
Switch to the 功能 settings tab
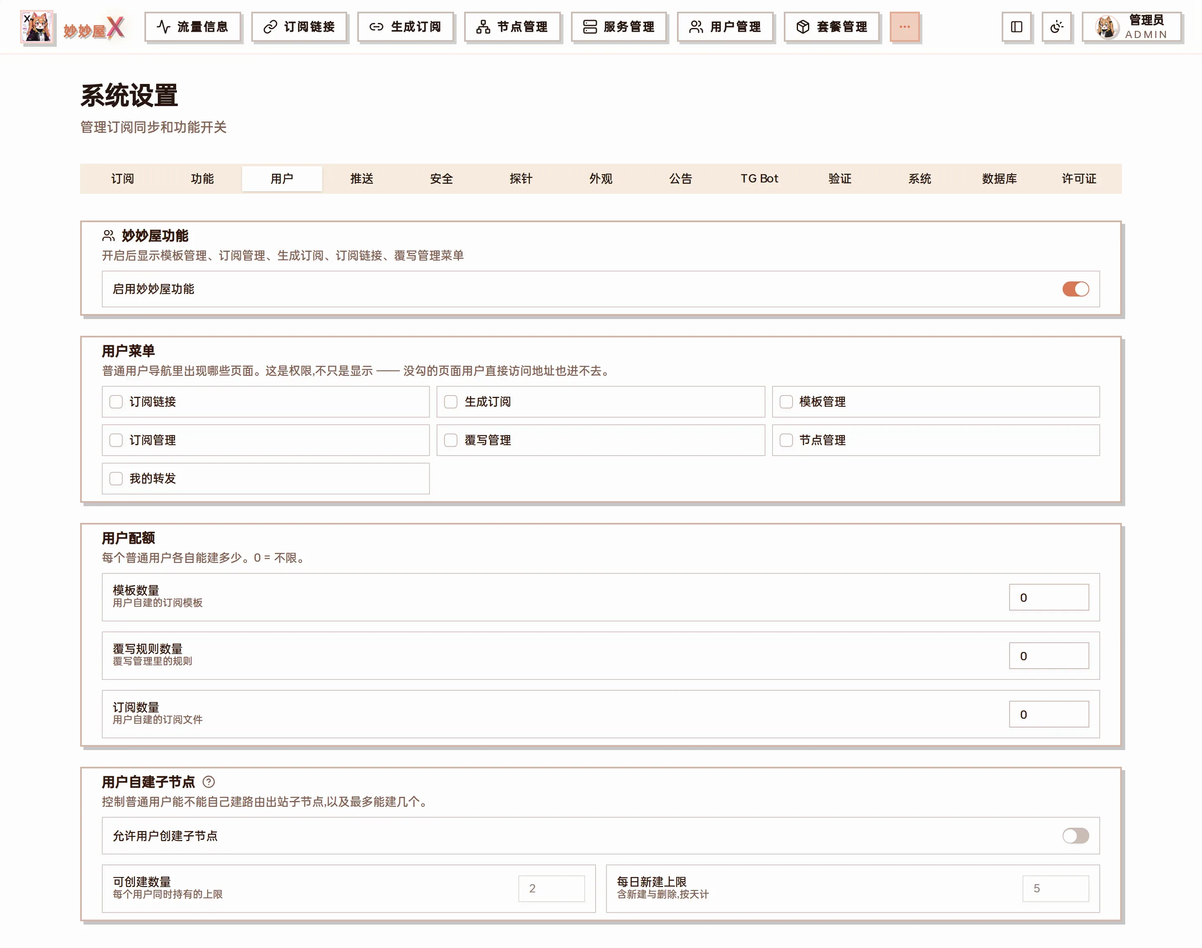[x=202, y=179]
